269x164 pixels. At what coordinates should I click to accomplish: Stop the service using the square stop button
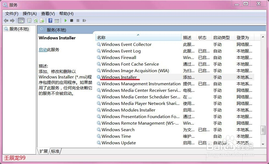tap(72, 20)
